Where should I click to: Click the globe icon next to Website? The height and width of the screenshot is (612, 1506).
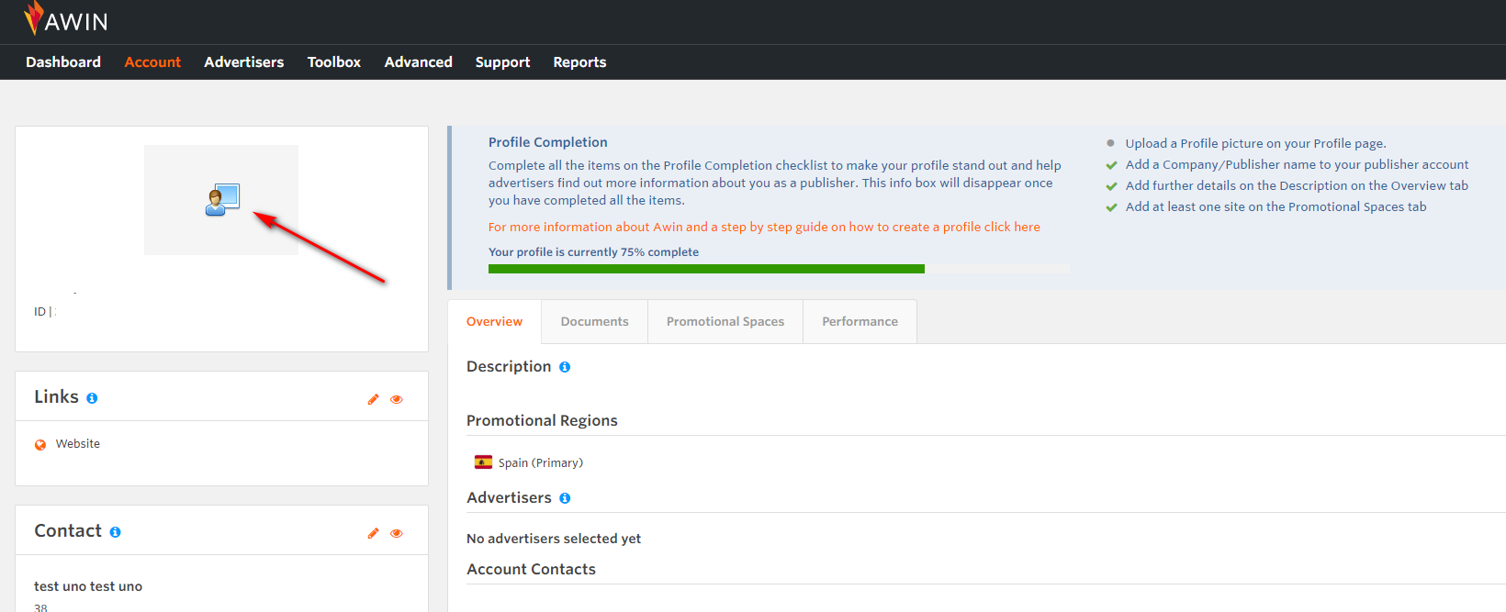(40, 445)
